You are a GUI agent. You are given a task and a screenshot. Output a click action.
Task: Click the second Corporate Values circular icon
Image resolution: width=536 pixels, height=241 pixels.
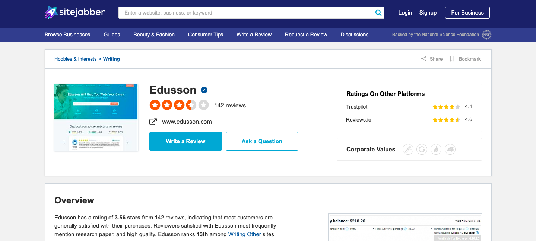pos(422,150)
